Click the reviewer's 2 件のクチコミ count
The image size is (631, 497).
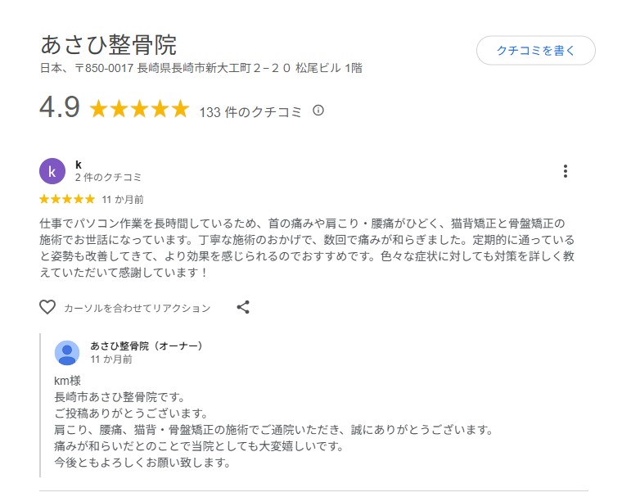tap(108, 178)
